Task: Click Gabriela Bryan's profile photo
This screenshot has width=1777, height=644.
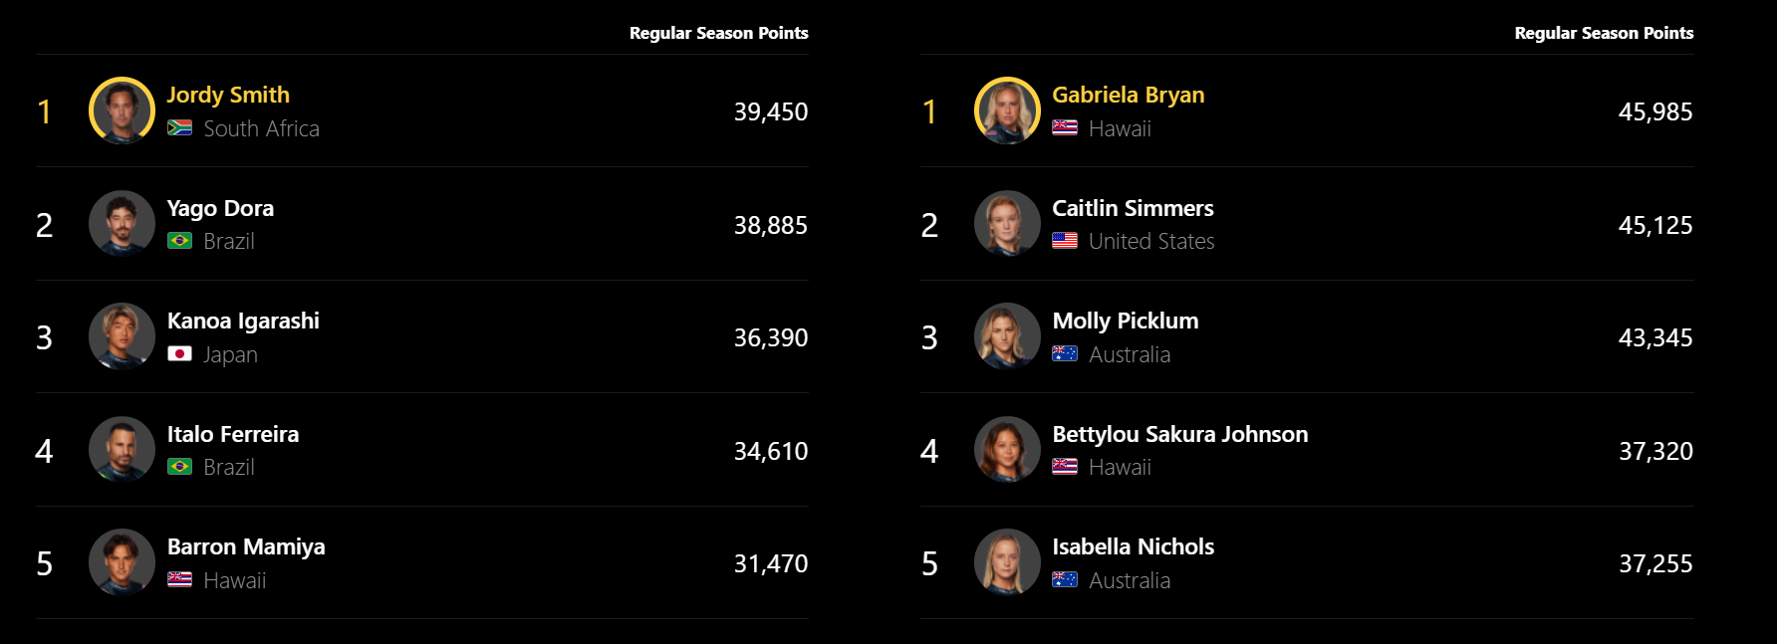Action: coord(1007,110)
